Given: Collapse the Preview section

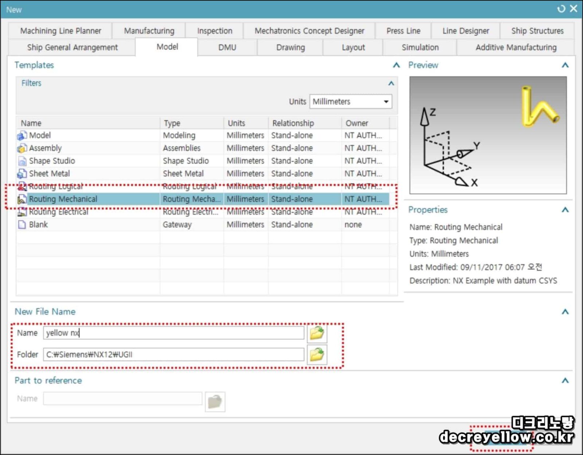Looking at the screenshot, I should pos(565,65).
